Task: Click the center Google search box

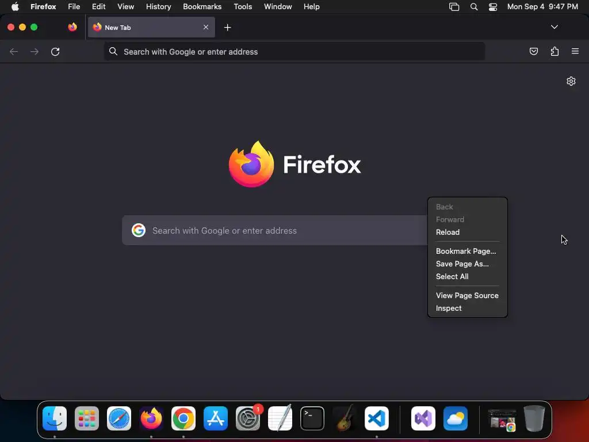Action: (274, 230)
